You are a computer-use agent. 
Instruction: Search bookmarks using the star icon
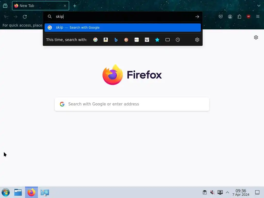pos(157,40)
